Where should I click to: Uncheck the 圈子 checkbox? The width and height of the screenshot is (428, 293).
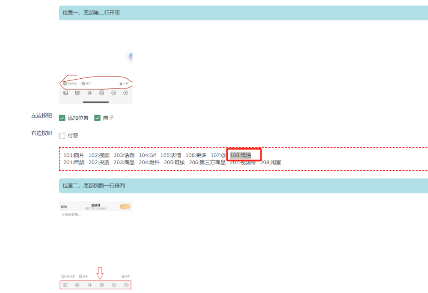[x=98, y=118]
